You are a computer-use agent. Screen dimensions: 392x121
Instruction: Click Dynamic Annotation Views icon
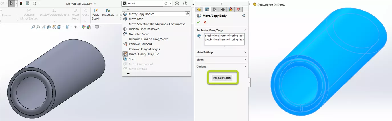click(x=54, y=27)
